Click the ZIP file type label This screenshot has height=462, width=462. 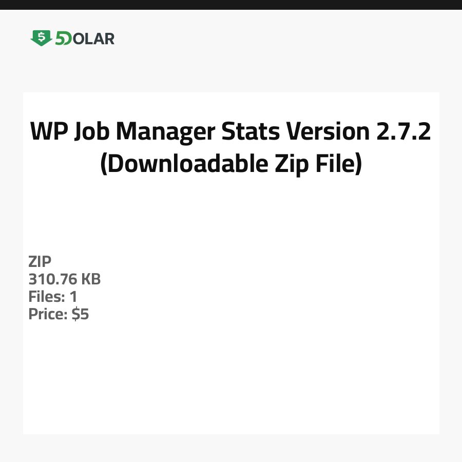[40, 262]
